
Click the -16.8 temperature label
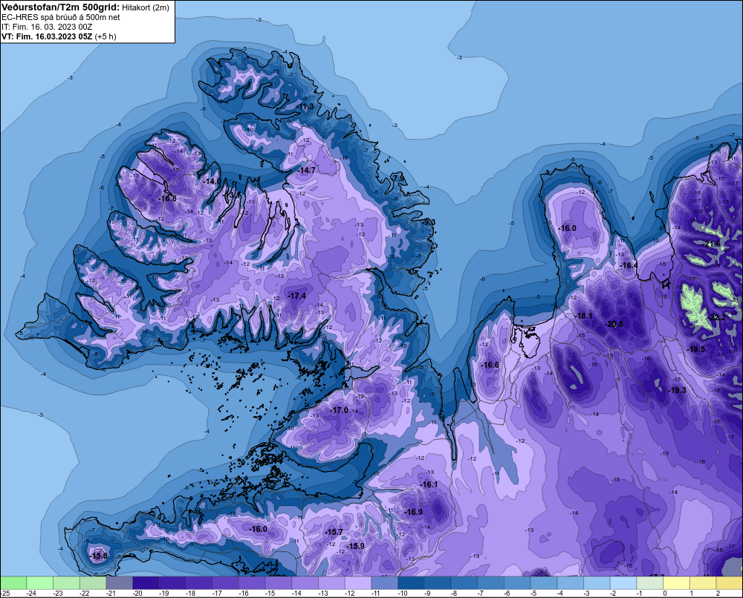coord(168,198)
